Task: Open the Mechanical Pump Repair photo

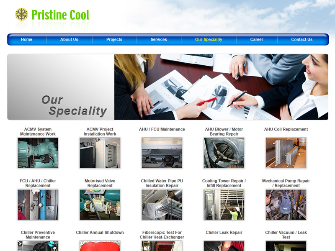Action: [286, 205]
